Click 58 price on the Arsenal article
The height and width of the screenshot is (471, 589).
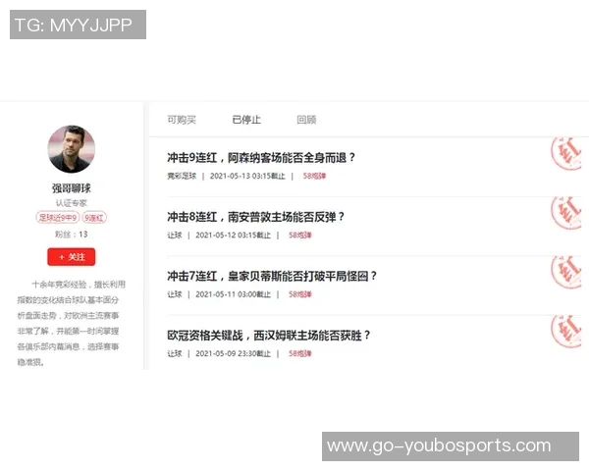tap(314, 176)
